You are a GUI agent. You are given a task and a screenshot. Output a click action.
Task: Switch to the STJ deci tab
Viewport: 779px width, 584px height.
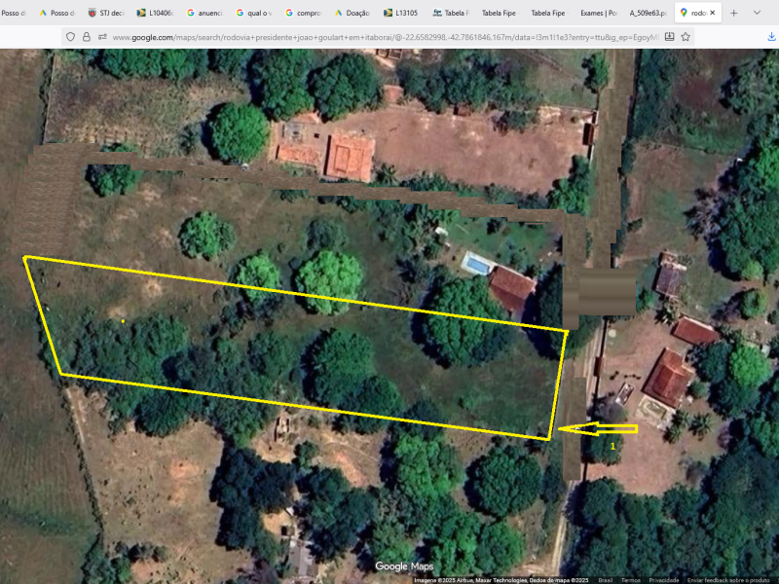tap(106, 13)
